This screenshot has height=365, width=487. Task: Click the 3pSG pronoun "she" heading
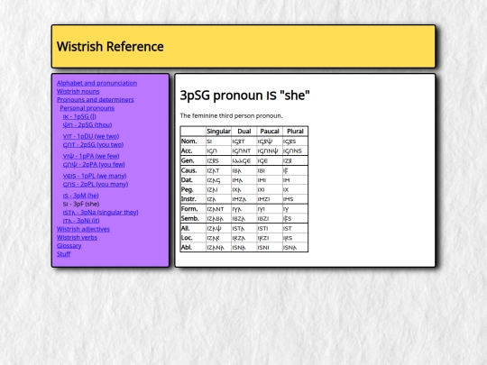tap(244, 96)
